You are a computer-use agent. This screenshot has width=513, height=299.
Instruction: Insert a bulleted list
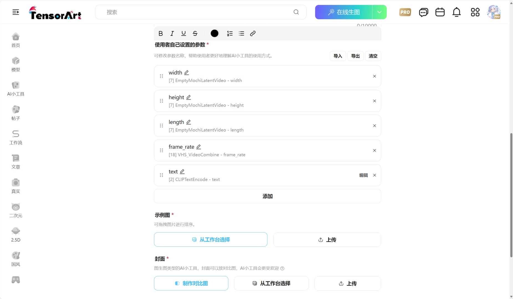[x=242, y=33]
